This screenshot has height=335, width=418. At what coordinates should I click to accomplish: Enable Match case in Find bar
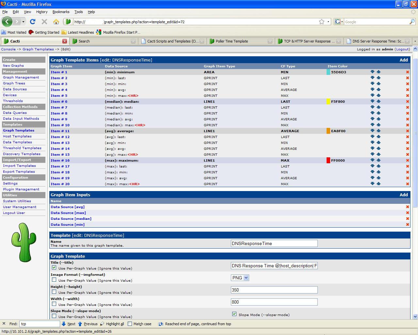coord(130,324)
